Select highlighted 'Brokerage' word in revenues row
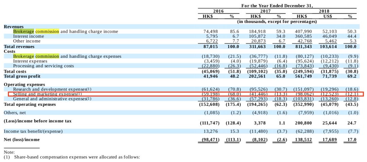The image size is (367, 162). pyautogui.click(x=24, y=31)
